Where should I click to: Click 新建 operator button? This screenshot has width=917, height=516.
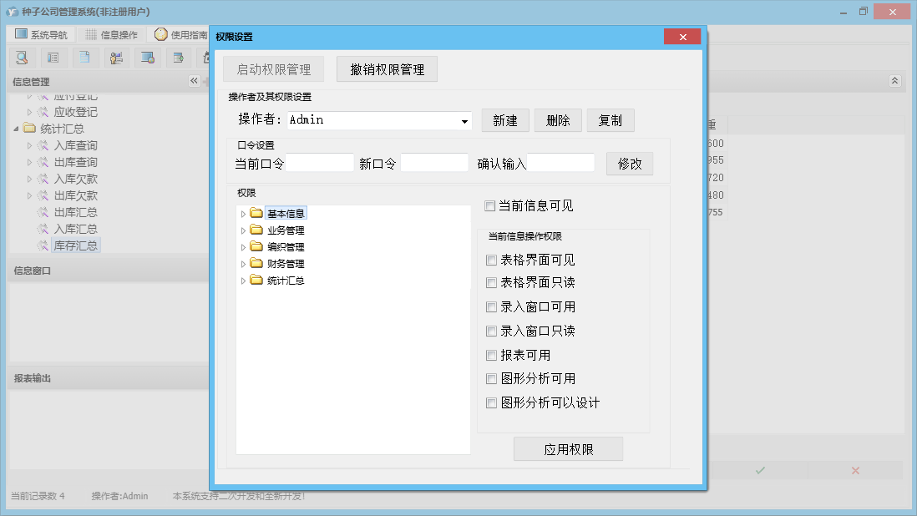(505, 120)
